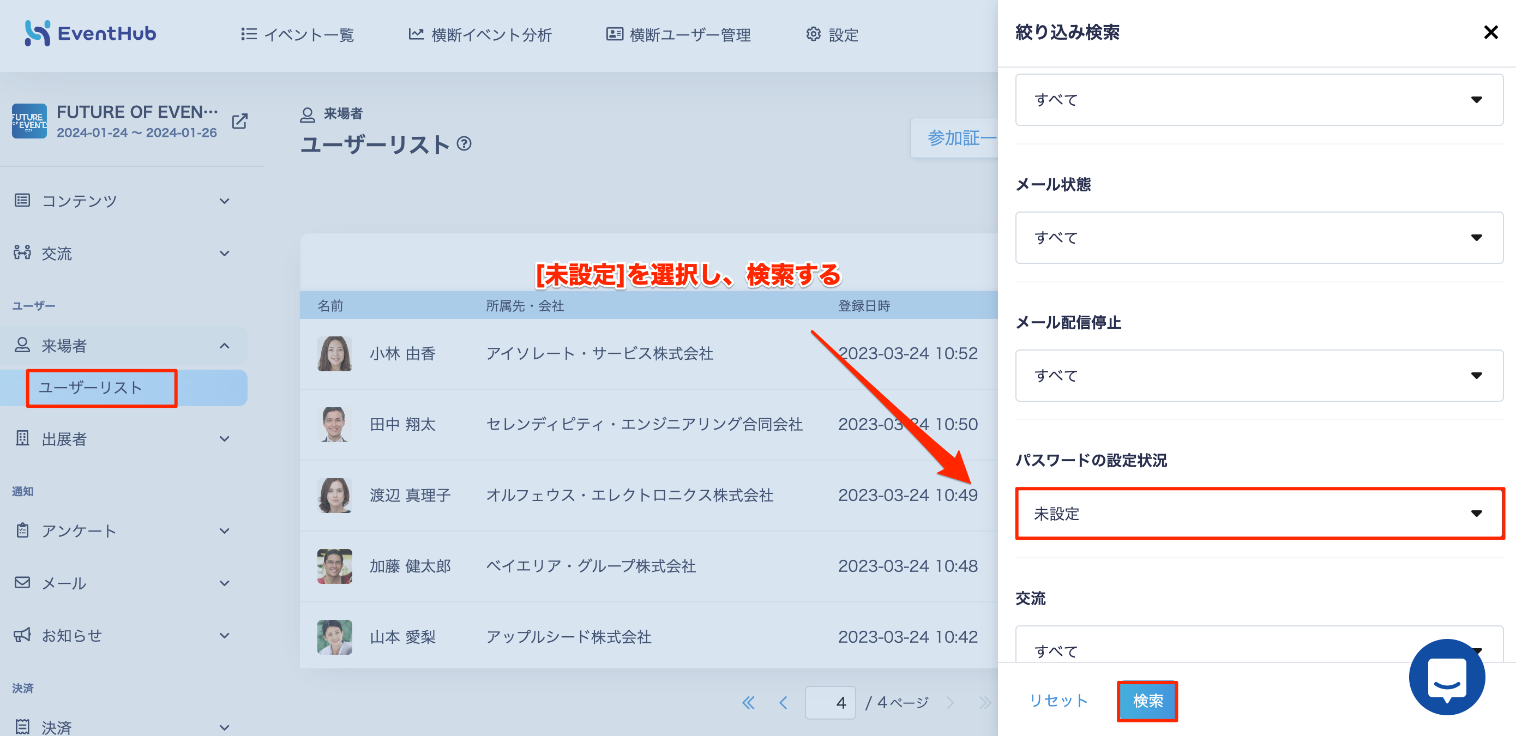Click 所属先・会社 column header
The image size is (1516, 736).
525,305
